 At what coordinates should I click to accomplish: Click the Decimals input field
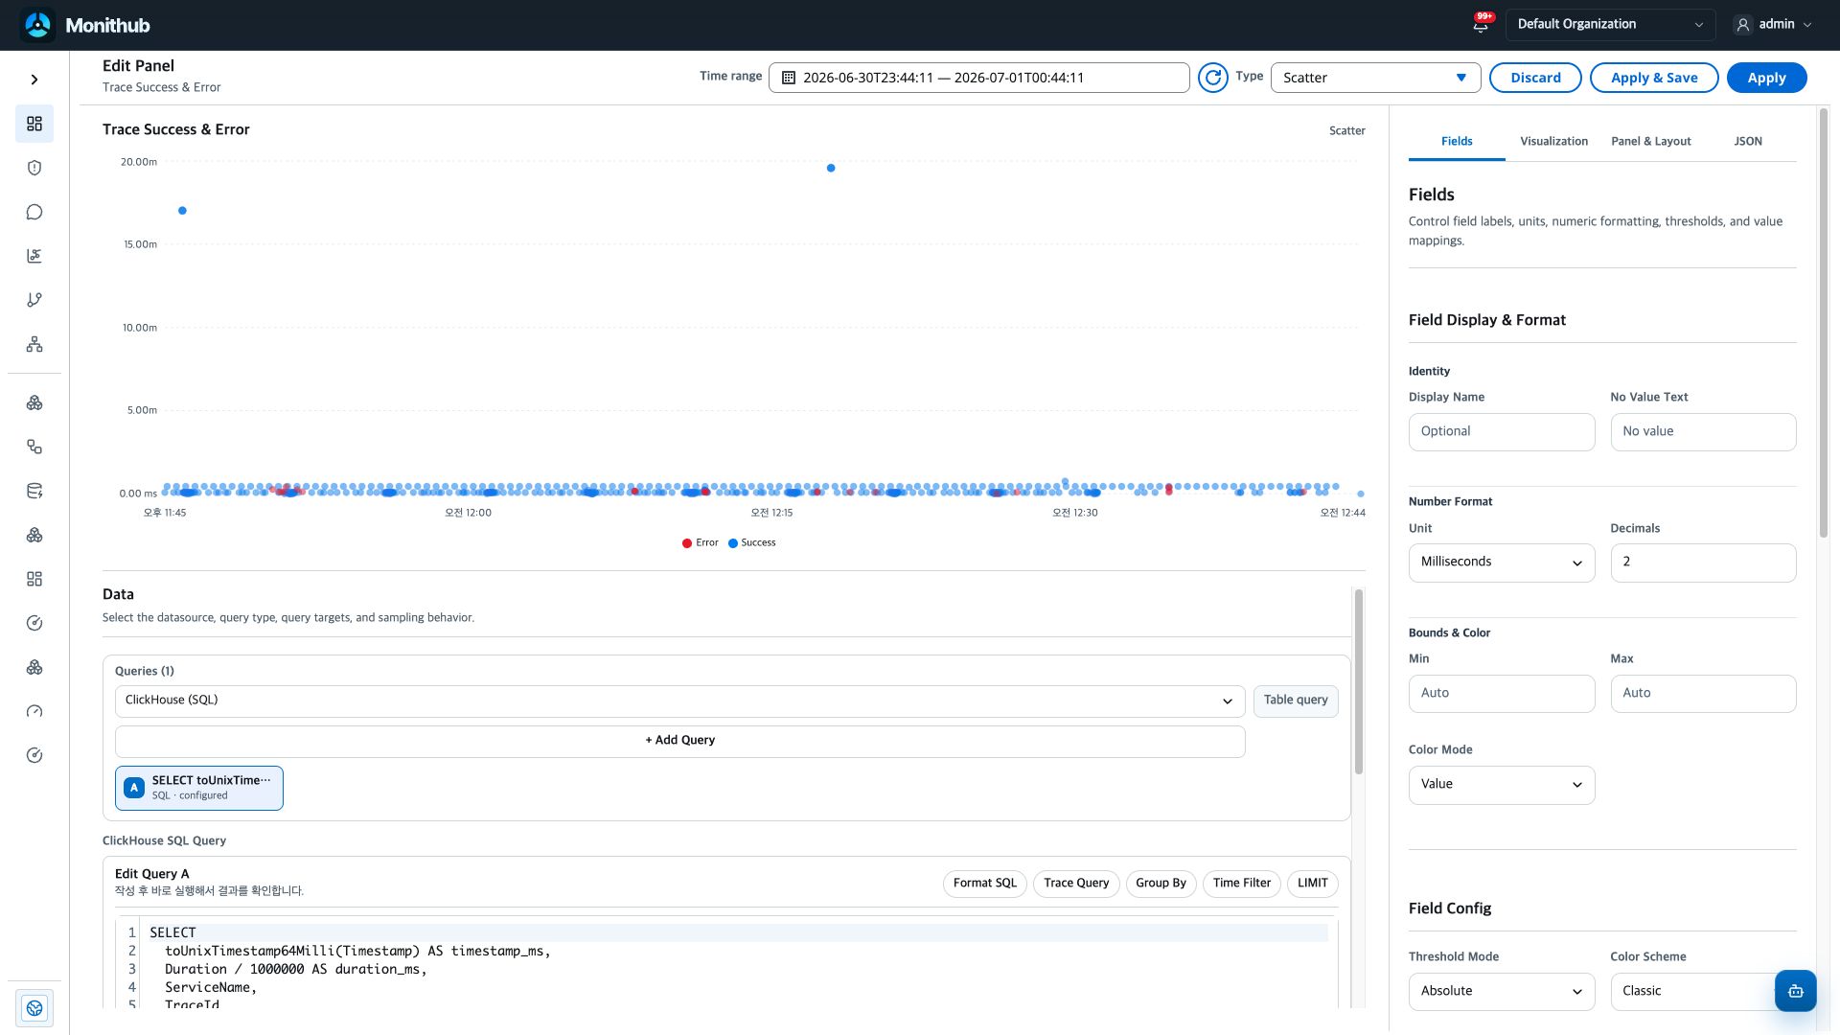(x=1702, y=563)
